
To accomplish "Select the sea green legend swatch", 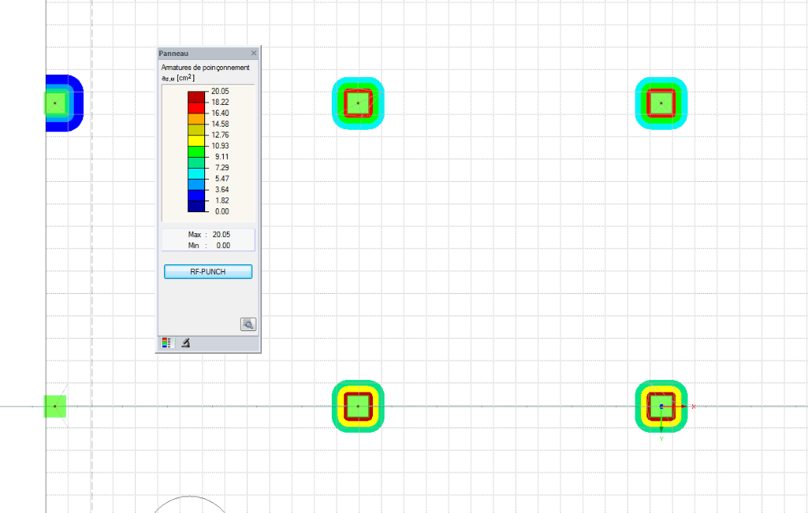I will pos(197,162).
